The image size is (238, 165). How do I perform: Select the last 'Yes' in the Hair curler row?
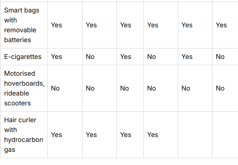click(153, 135)
